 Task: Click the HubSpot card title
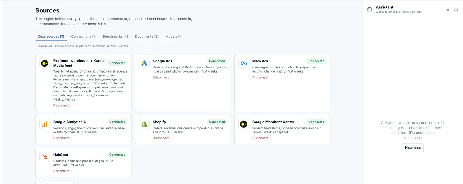[x=60, y=155]
